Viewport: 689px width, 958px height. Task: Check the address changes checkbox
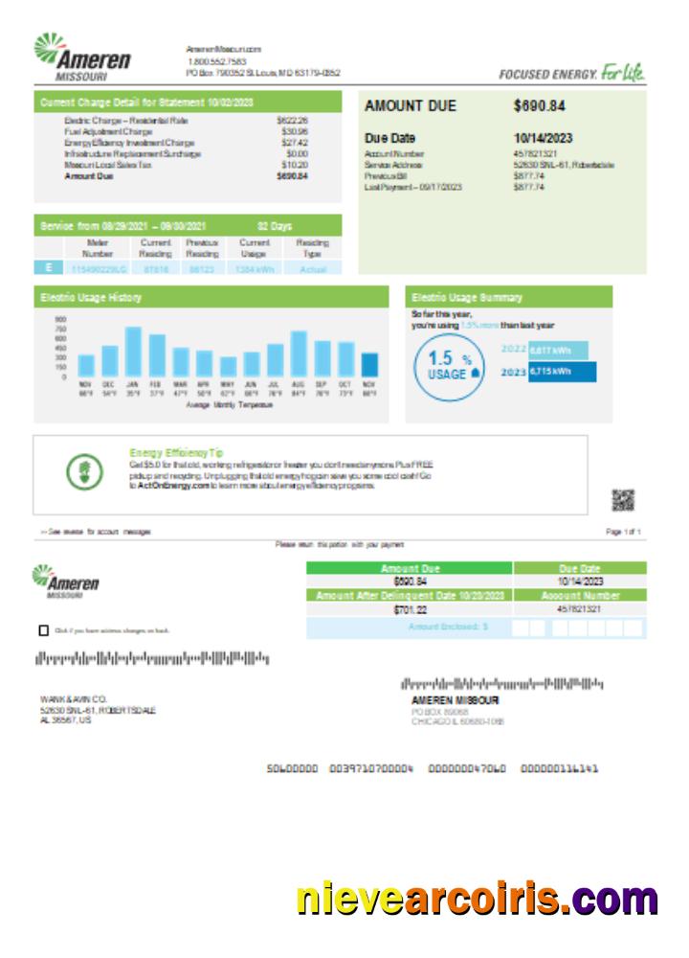click(x=43, y=630)
